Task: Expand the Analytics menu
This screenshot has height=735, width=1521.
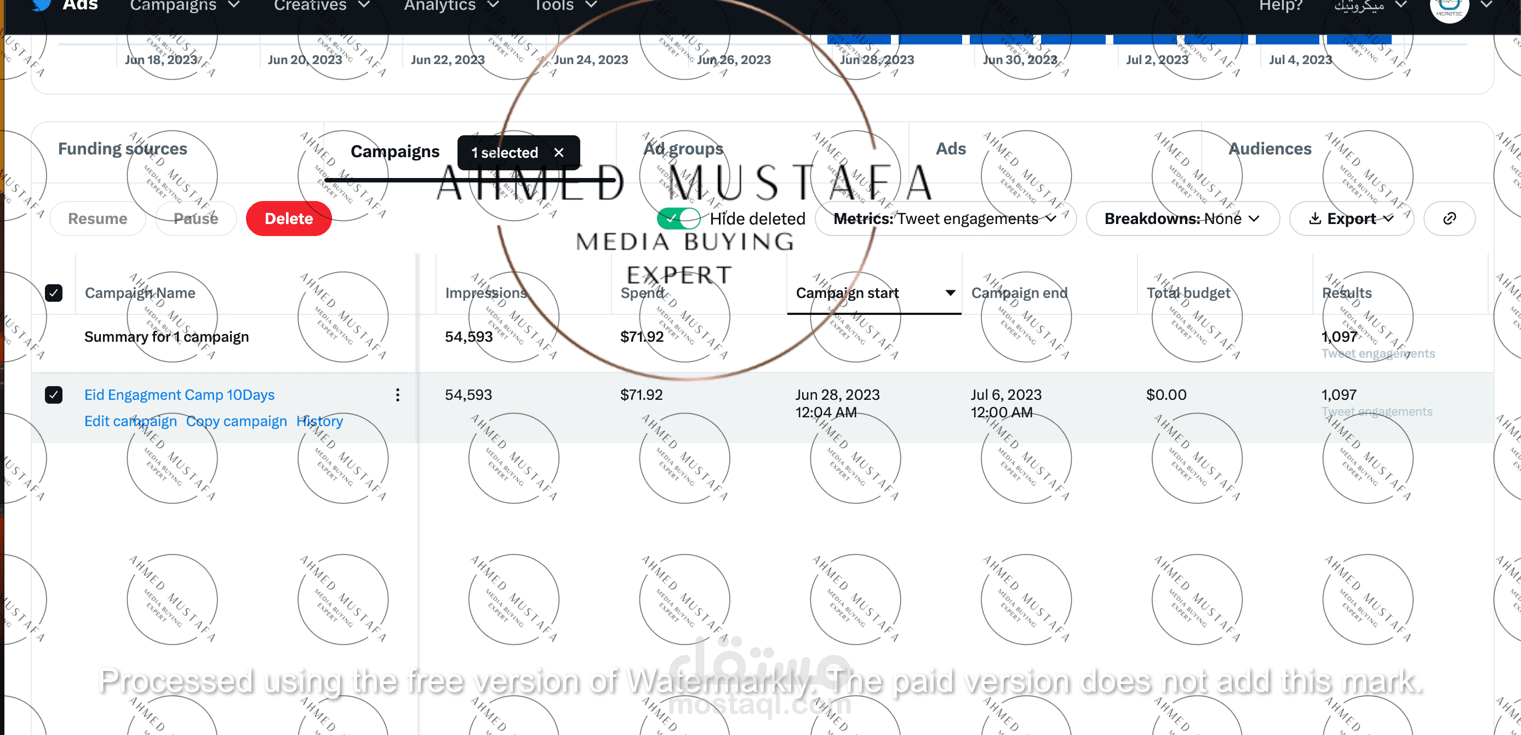Action: (451, 6)
